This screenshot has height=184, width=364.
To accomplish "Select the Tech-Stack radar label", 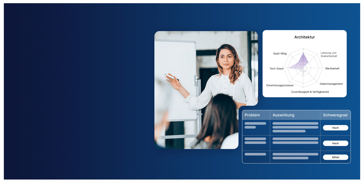I will [276, 69].
